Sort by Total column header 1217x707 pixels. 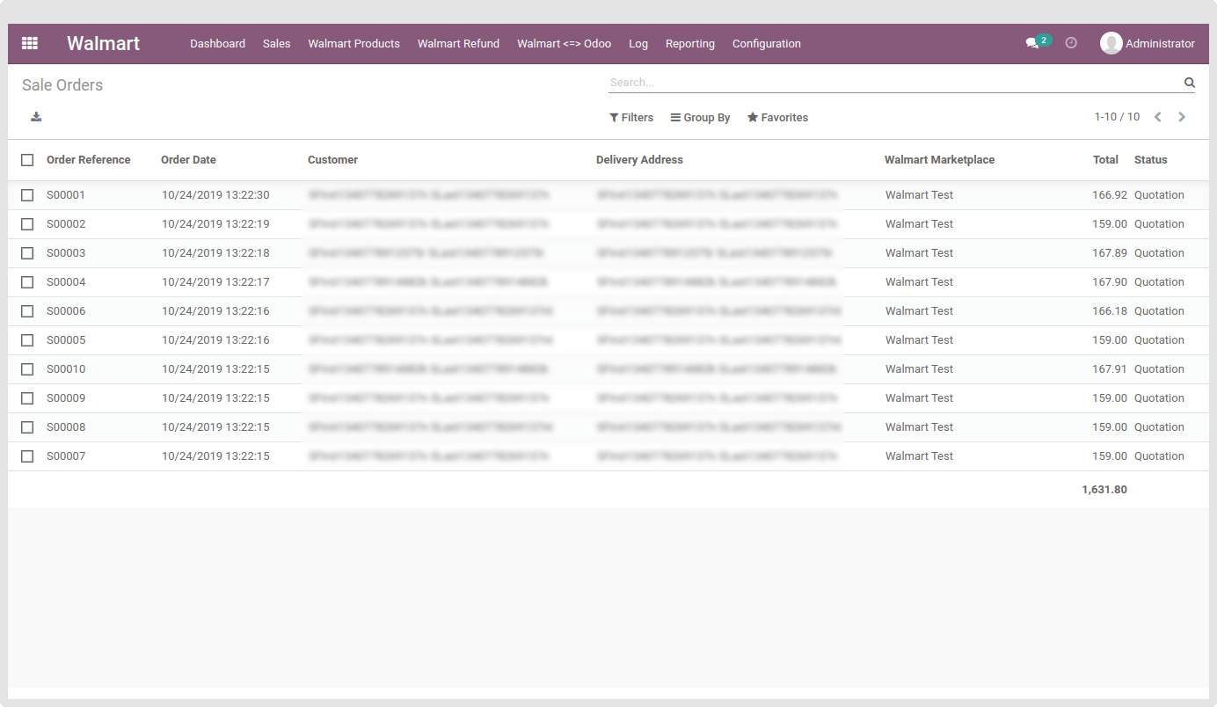click(1105, 160)
